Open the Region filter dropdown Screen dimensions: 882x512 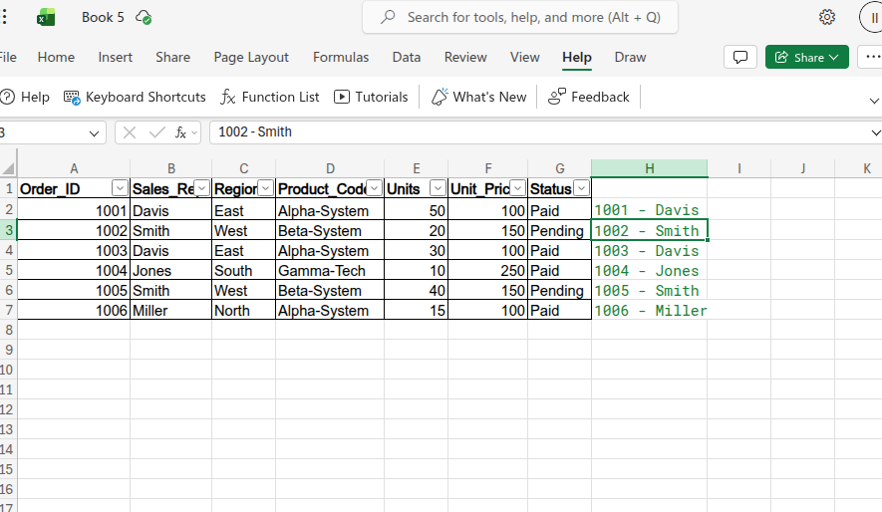[265, 188]
